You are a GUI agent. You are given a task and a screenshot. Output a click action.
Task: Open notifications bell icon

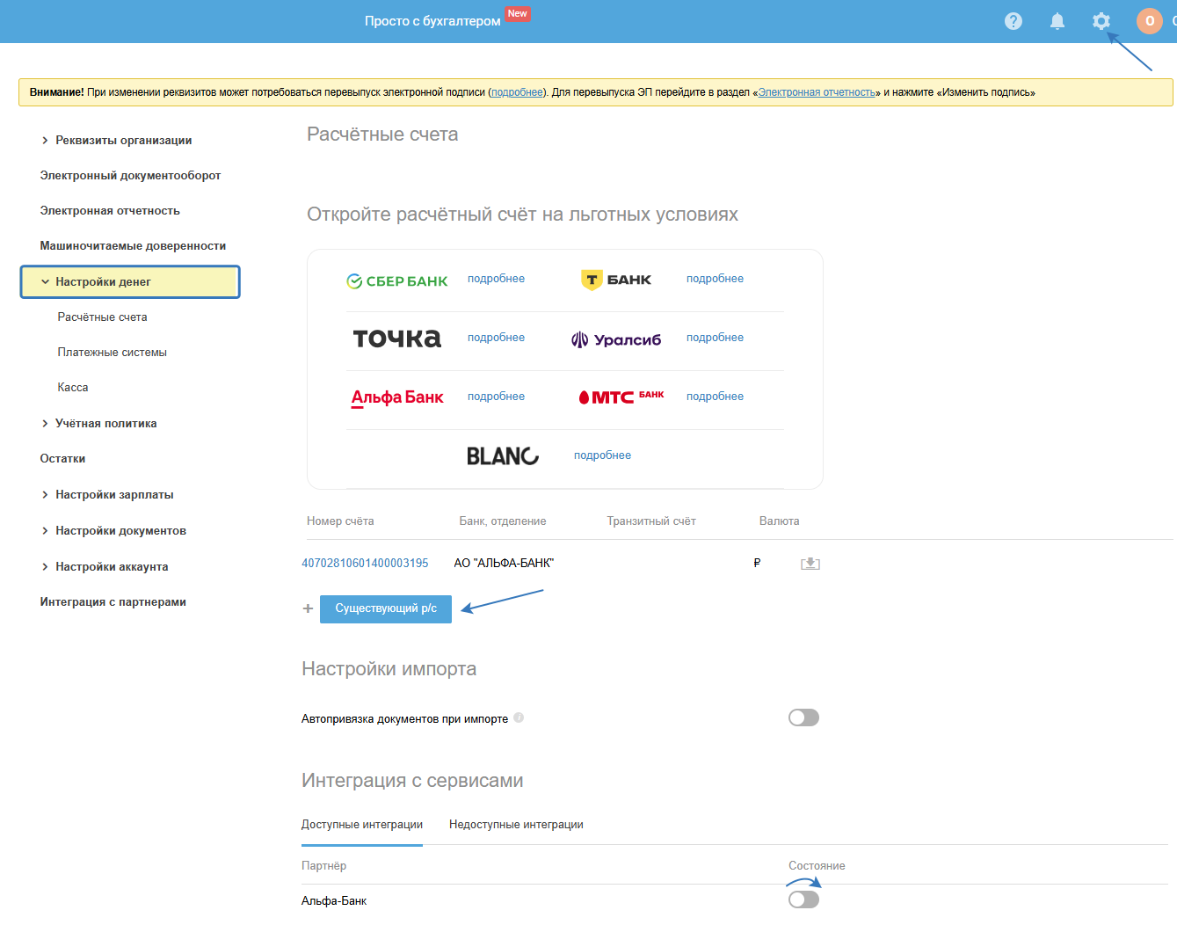coord(1057,21)
